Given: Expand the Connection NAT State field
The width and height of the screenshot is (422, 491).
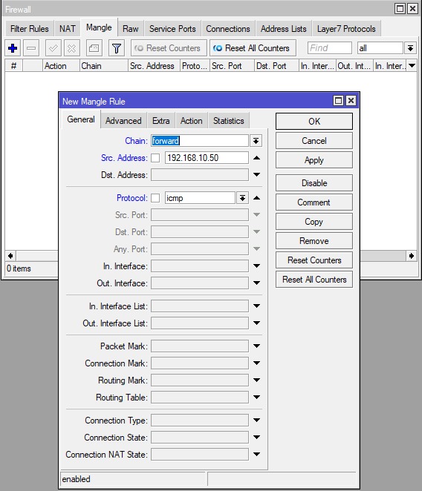Looking at the screenshot, I should coord(256,454).
